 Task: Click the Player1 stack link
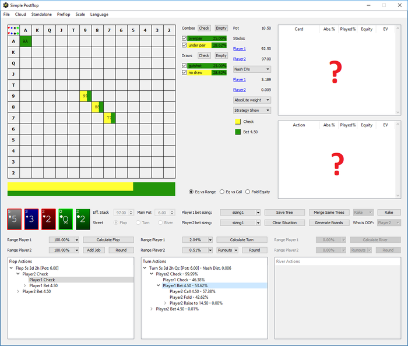[x=240, y=48]
